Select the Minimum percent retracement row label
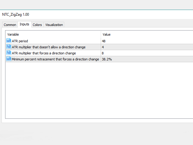The height and width of the screenshot is (145, 193). [x=55, y=59]
